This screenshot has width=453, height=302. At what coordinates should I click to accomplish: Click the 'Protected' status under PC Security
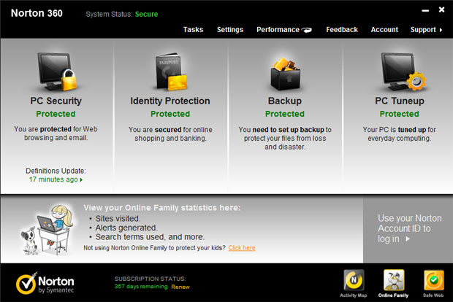click(x=56, y=114)
